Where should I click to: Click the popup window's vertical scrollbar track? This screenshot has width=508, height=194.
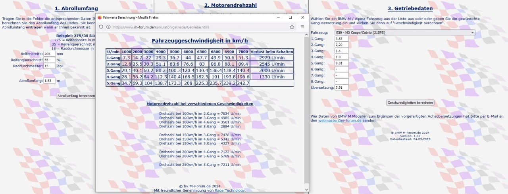click(306, 119)
